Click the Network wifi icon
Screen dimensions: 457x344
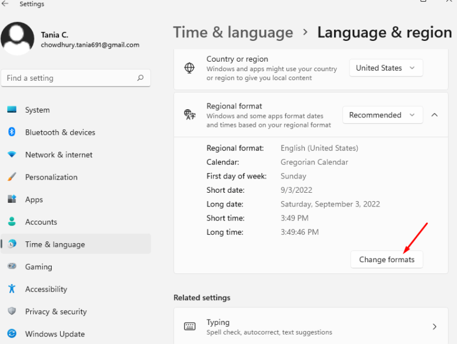click(12, 154)
